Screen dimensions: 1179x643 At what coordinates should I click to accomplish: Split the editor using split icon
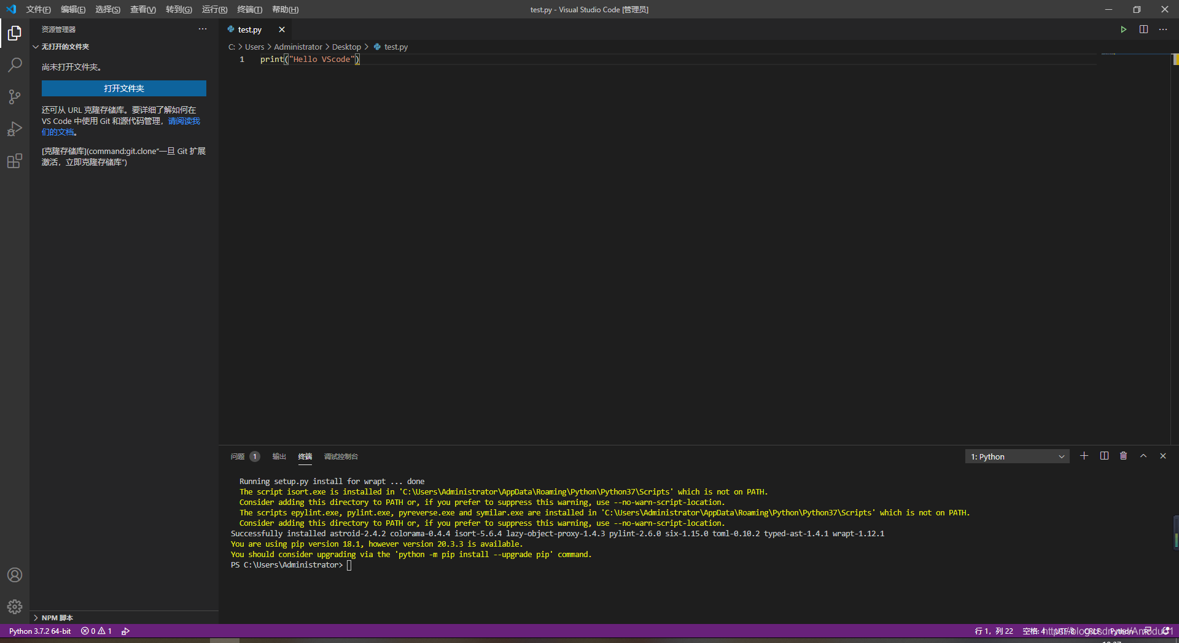click(1143, 29)
